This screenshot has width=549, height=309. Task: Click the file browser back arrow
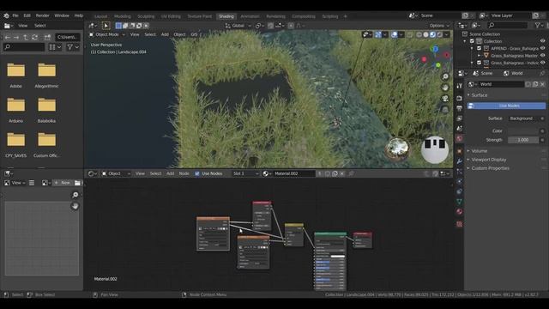[x=8, y=37]
